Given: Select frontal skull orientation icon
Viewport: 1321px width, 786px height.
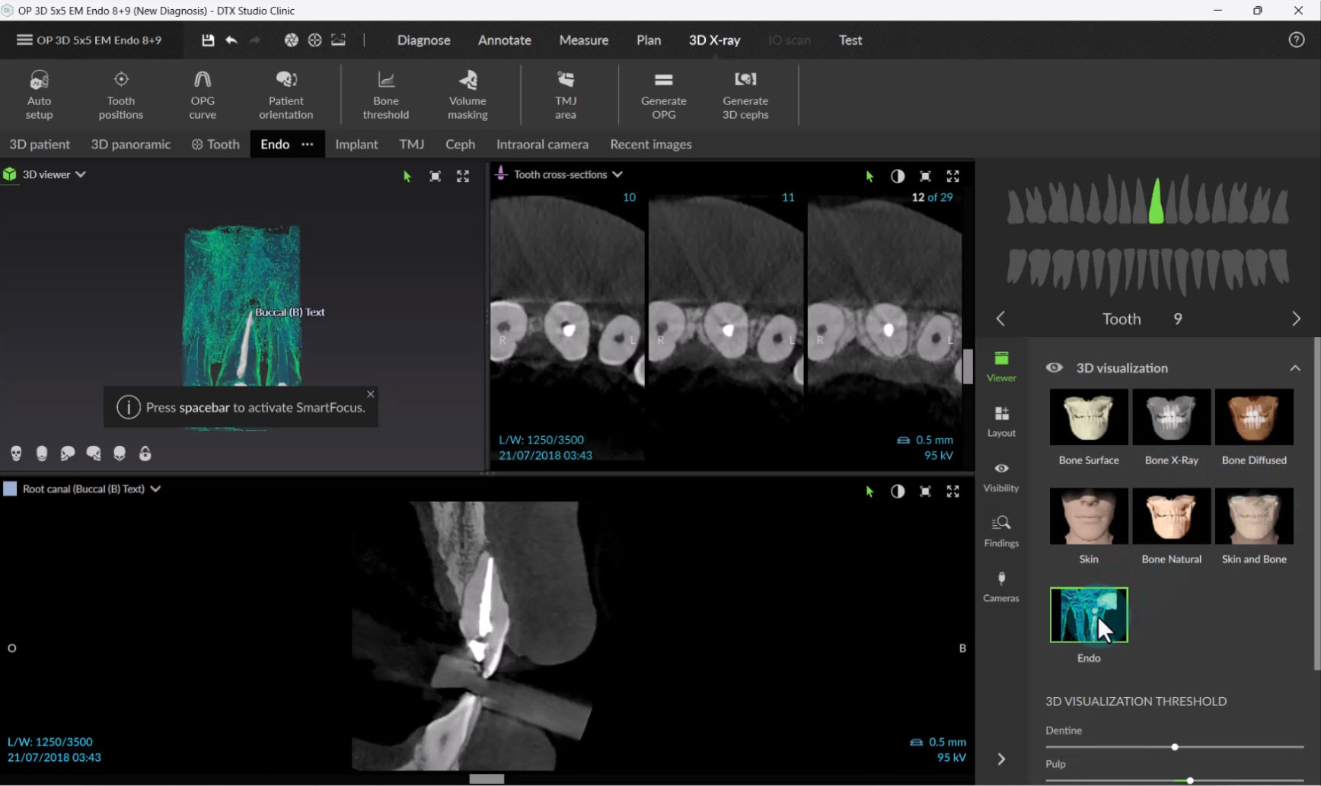Looking at the screenshot, I should [16, 453].
